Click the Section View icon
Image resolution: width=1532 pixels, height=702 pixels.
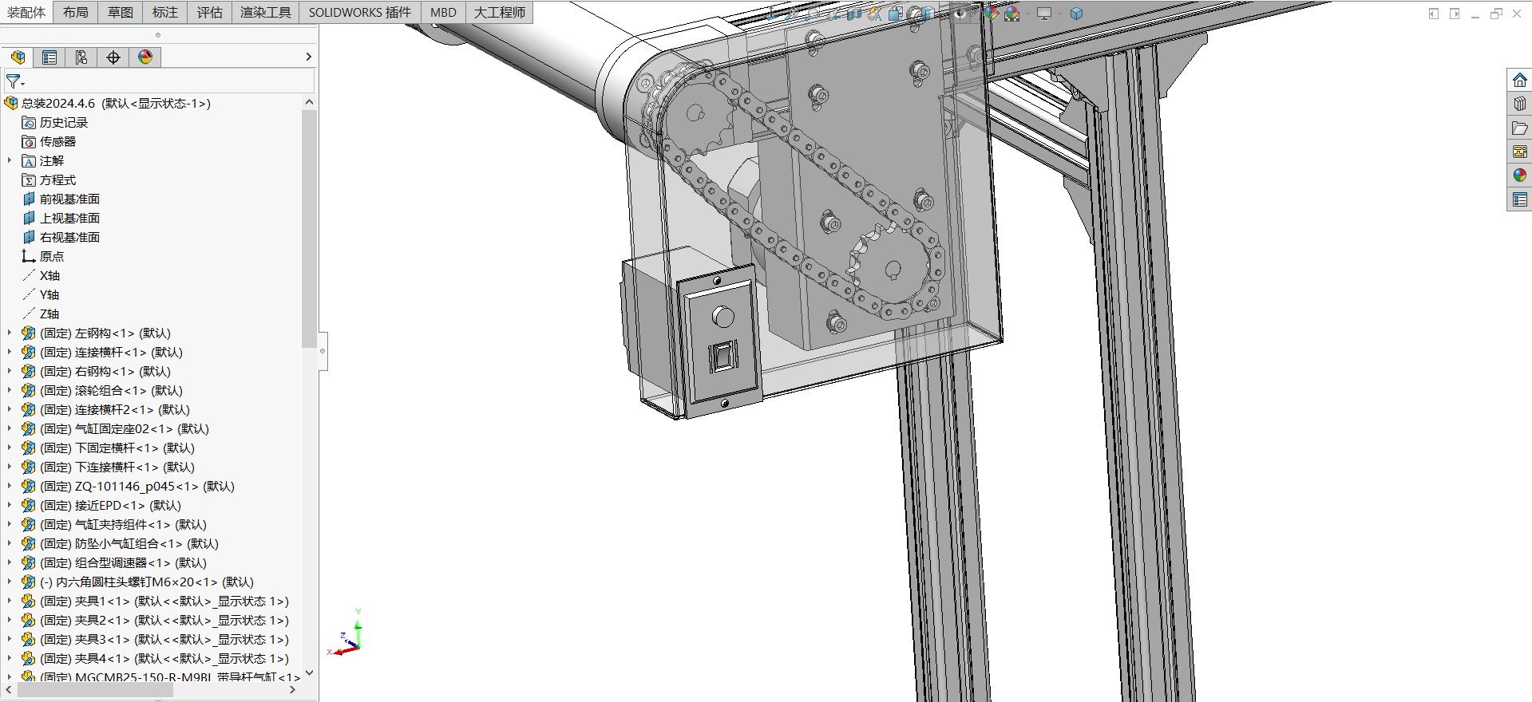coord(854,14)
